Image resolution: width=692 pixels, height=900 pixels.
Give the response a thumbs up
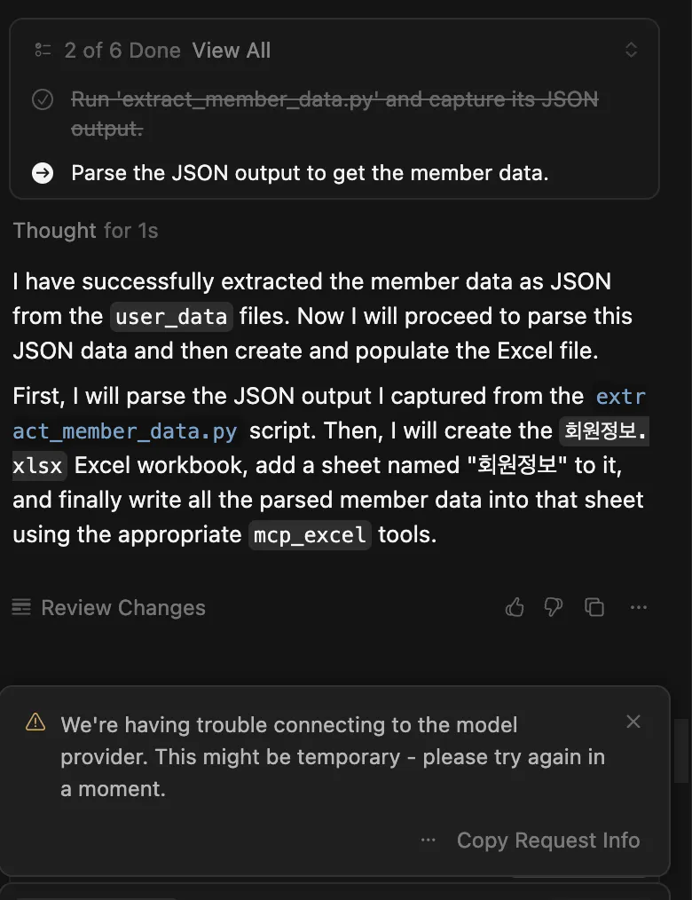(515, 607)
